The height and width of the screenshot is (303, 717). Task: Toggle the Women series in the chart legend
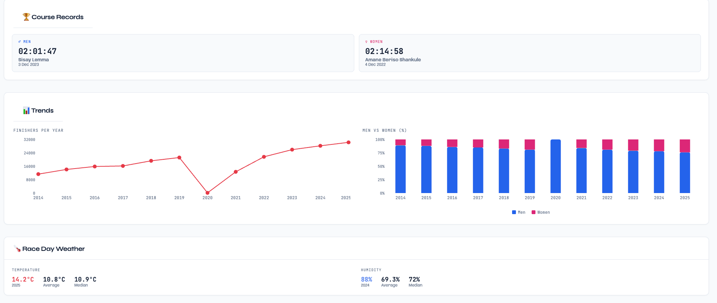[541, 212]
